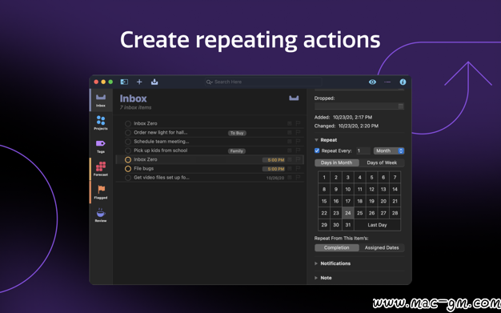Image resolution: width=501 pixels, height=313 pixels.
Task: Select Completion repeat option
Action: (336, 247)
